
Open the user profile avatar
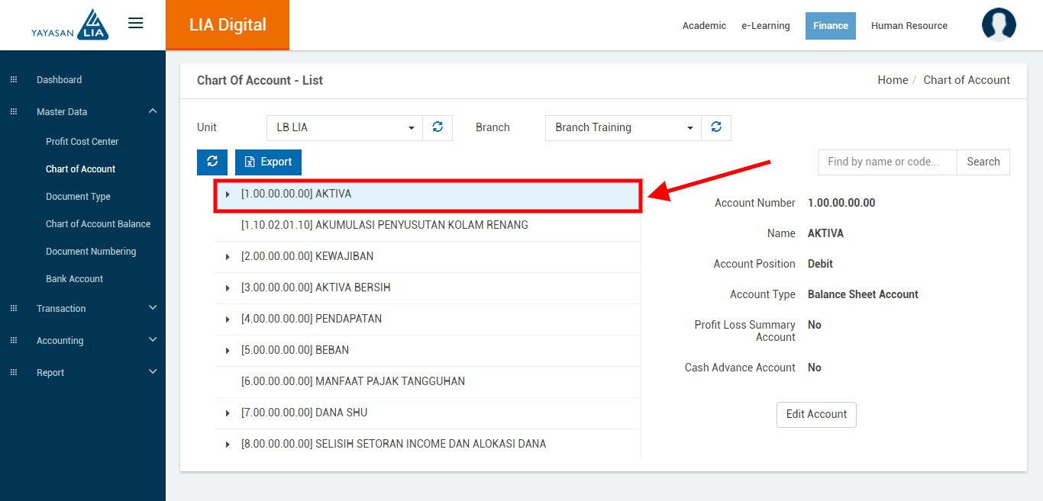999,25
